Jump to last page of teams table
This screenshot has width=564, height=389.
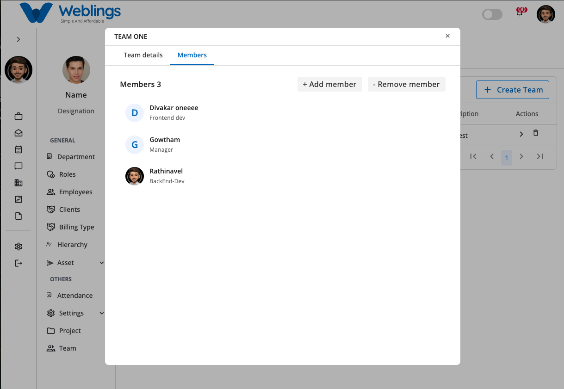tap(540, 157)
